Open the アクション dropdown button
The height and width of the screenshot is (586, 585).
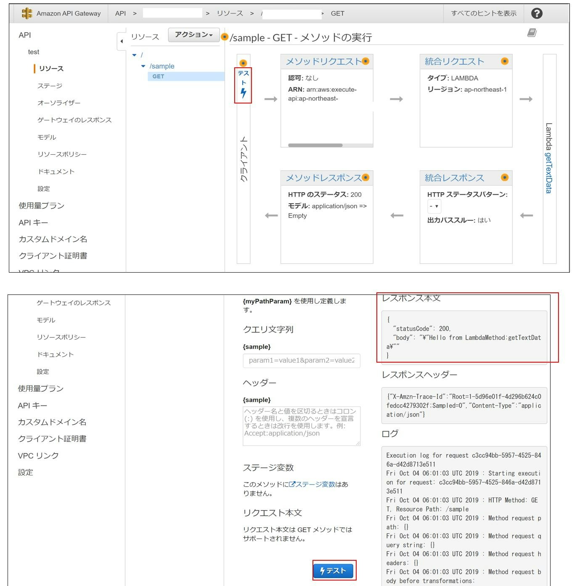[193, 35]
